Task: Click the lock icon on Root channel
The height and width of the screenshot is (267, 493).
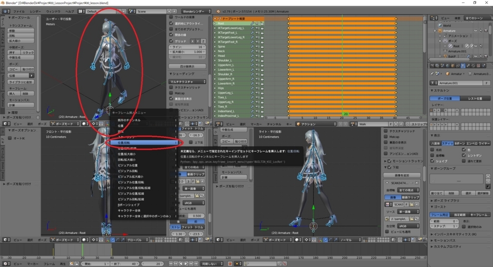Action: [x=262, y=23]
